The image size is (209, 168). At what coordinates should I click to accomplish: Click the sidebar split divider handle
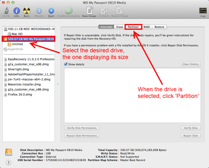click(x=58, y=84)
